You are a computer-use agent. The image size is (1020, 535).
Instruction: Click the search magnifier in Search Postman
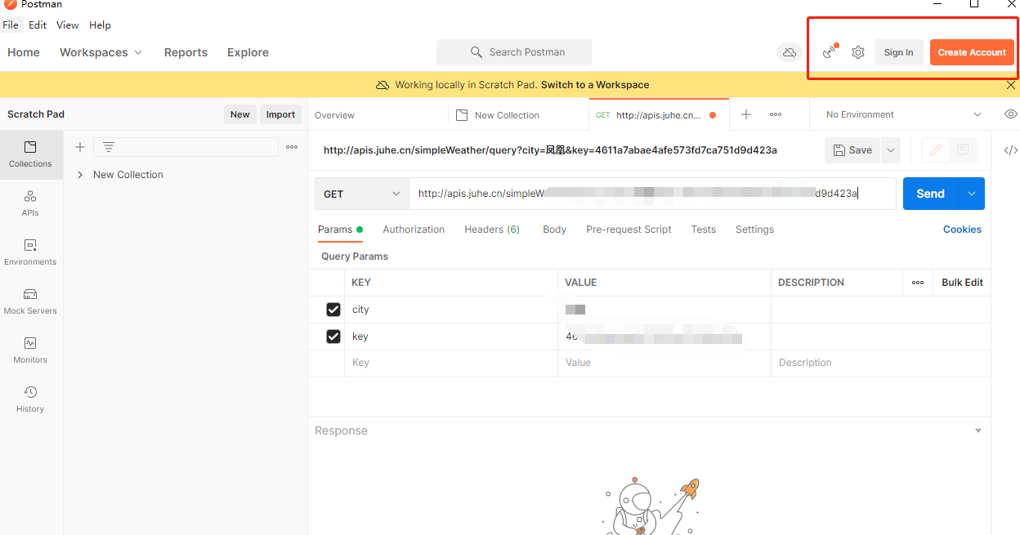[476, 52]
